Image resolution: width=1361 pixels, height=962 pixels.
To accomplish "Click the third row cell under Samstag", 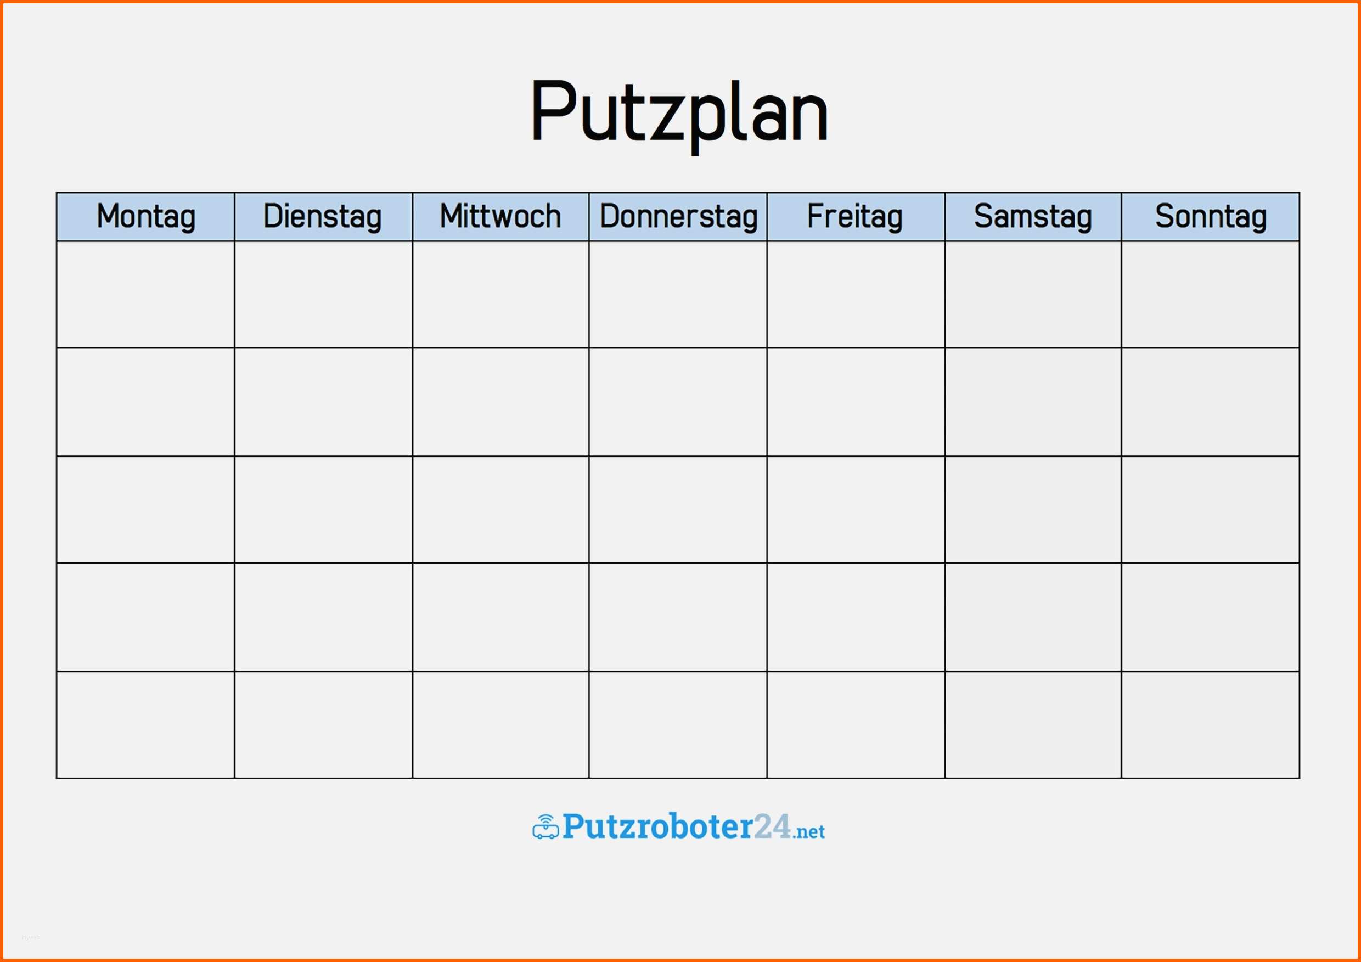I will coord(1033,510).
